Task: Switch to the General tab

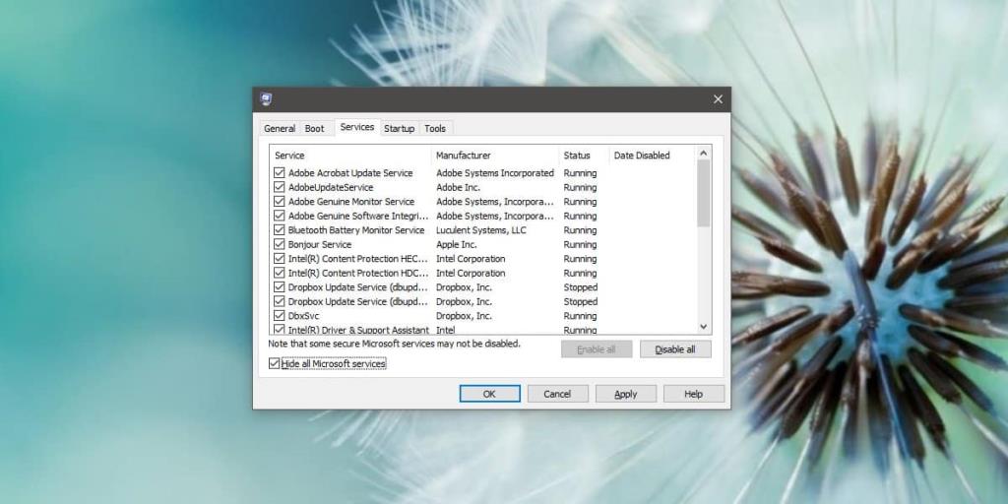Action: tap(280, 129)
